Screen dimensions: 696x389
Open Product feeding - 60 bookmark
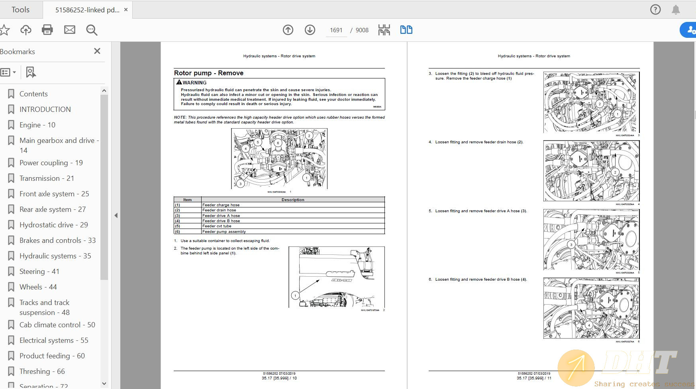tap(52, 356)
